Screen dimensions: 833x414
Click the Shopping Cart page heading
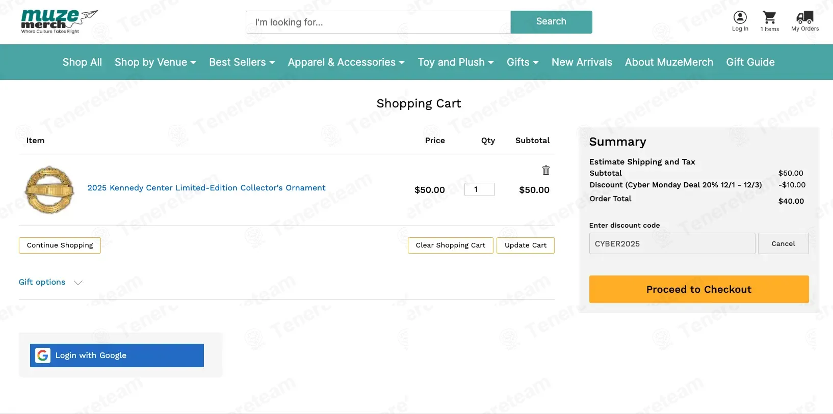(419, 103)
